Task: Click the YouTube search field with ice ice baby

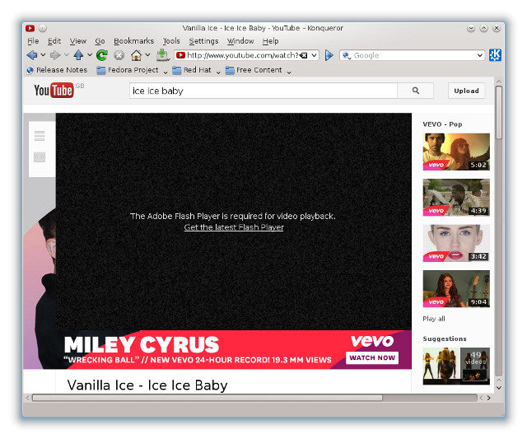Action: [263, 91]
